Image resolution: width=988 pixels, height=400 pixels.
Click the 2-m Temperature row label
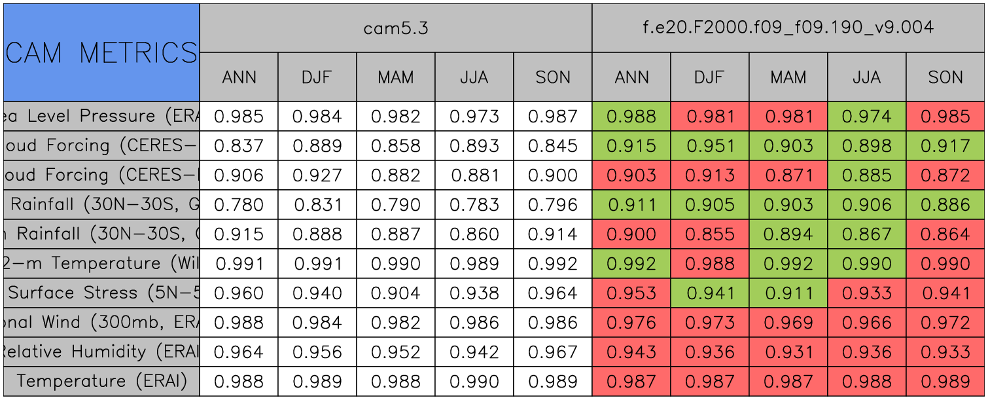101,263
